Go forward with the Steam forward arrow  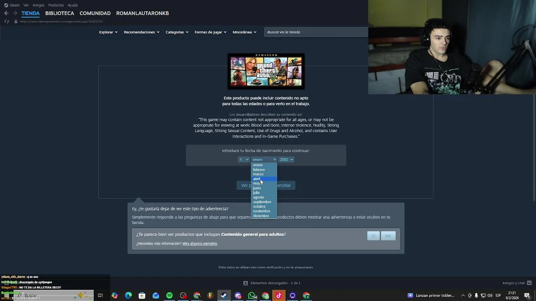point(15,13)
